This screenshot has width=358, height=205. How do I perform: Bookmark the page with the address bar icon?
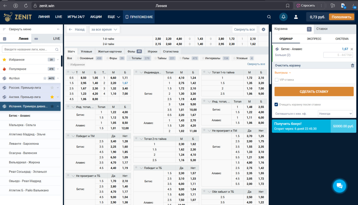(x=288, y=6)
